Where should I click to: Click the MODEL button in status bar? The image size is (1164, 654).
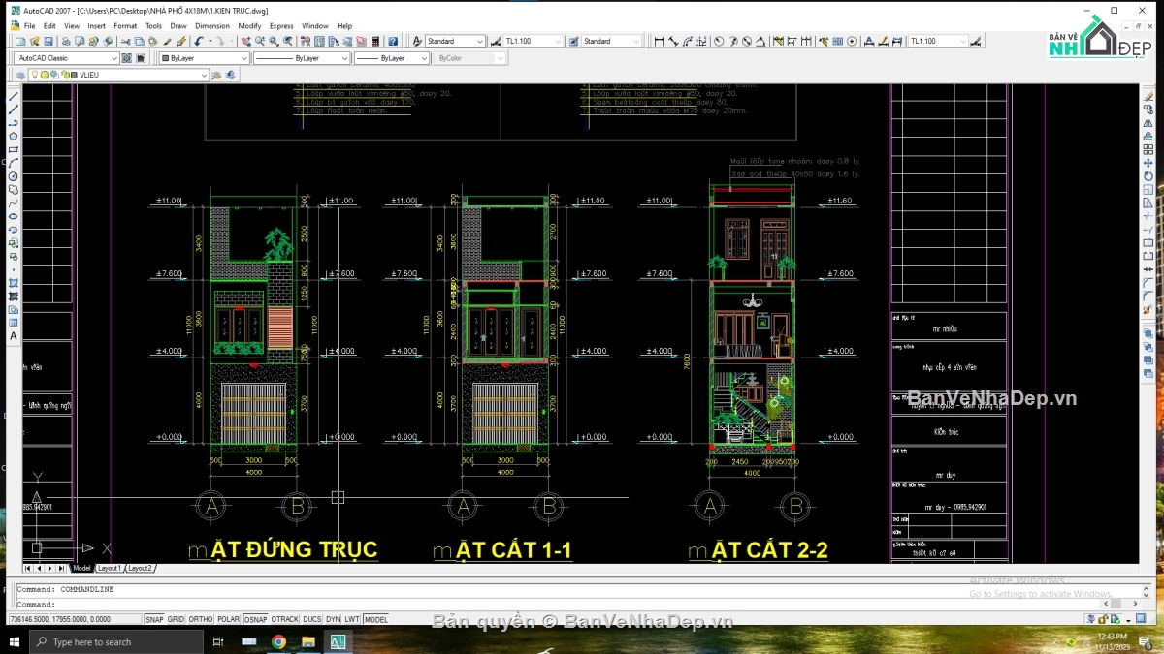pos(375,619)
